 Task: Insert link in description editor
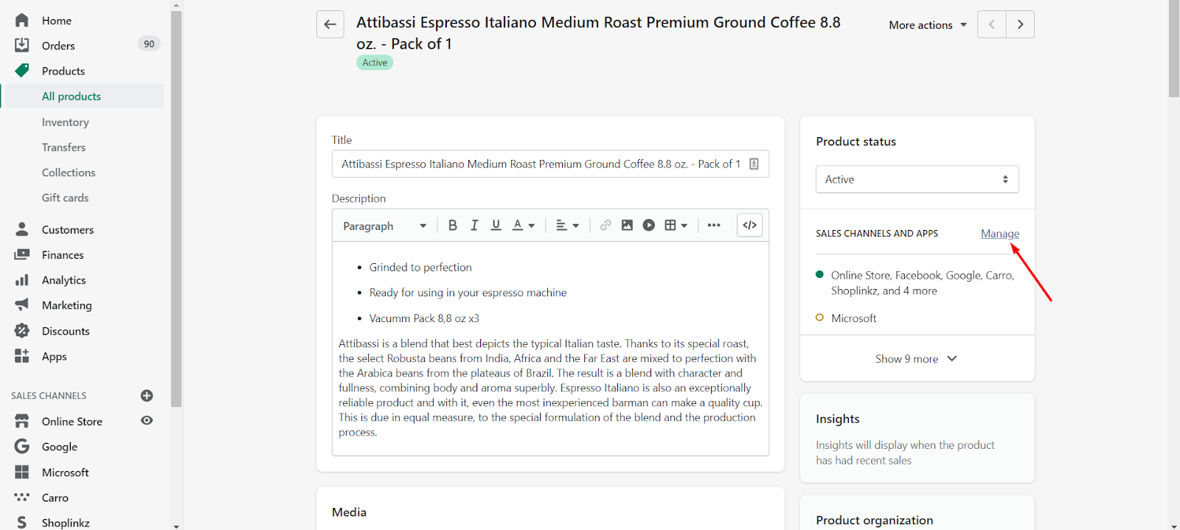pyautogui.click(x=605, y=226)
